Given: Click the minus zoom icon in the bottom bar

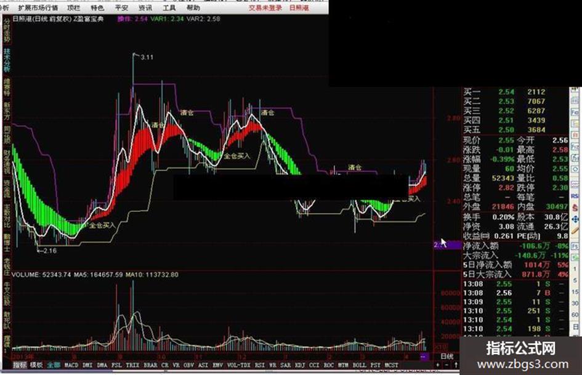Looking at the screenshot, I should point(447,365).
